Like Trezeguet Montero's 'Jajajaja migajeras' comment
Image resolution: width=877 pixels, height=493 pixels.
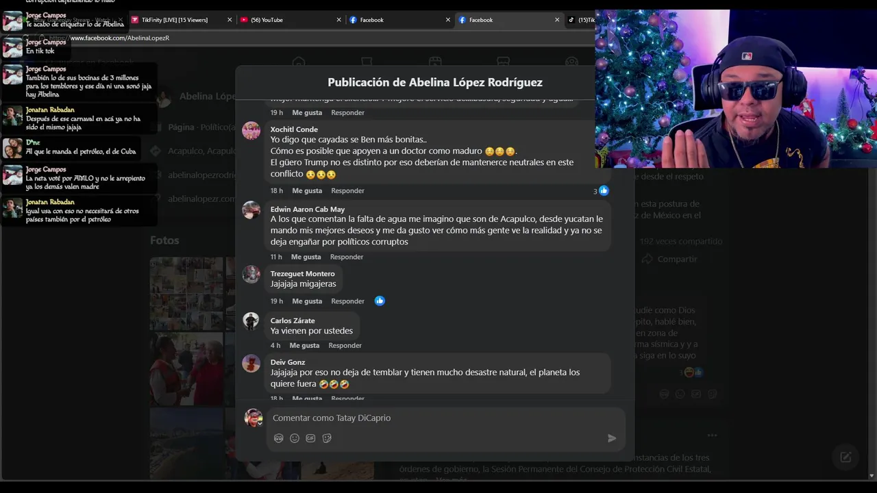307,301
